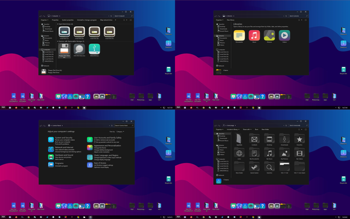Open Hardware and Sound heading link
Image resolution: width=350 pixels, height=219 pixels.
coord(64,155)
